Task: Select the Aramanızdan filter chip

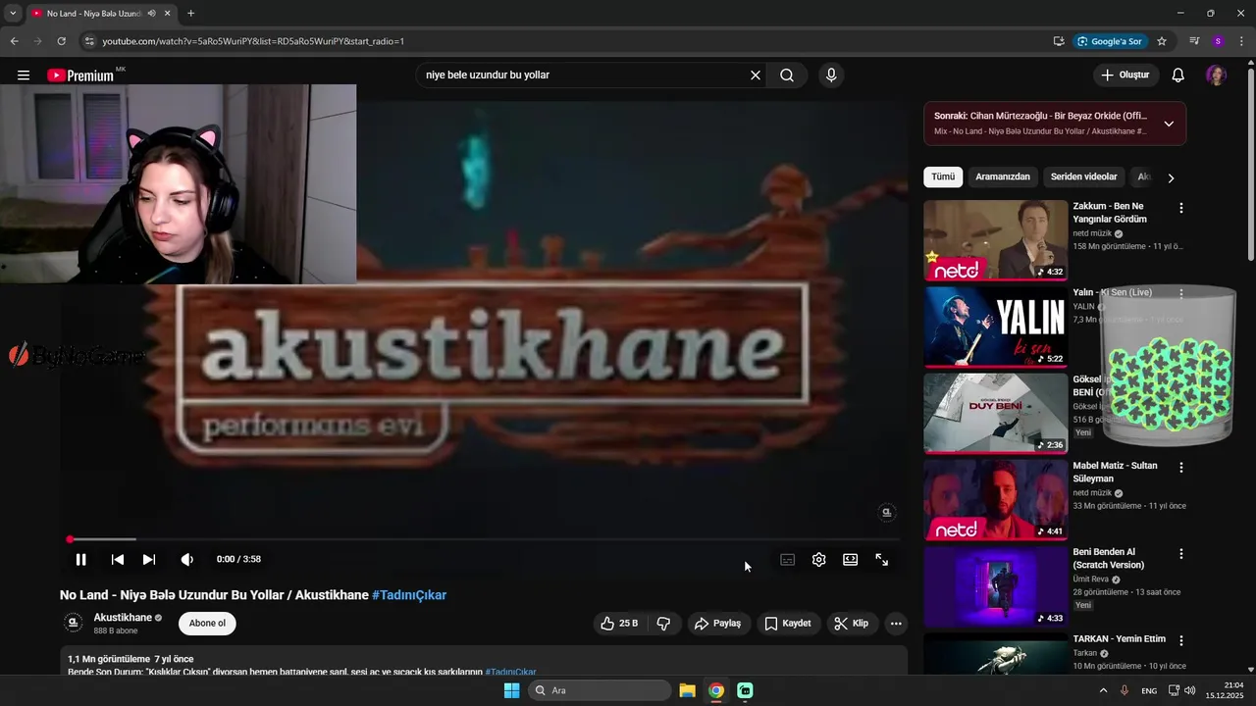Action: pyautogui.click(x=1003, y=177)
